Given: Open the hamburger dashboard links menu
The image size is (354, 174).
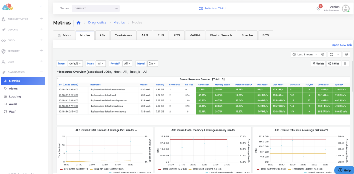Looking at the screenshot, I should 345,64.
